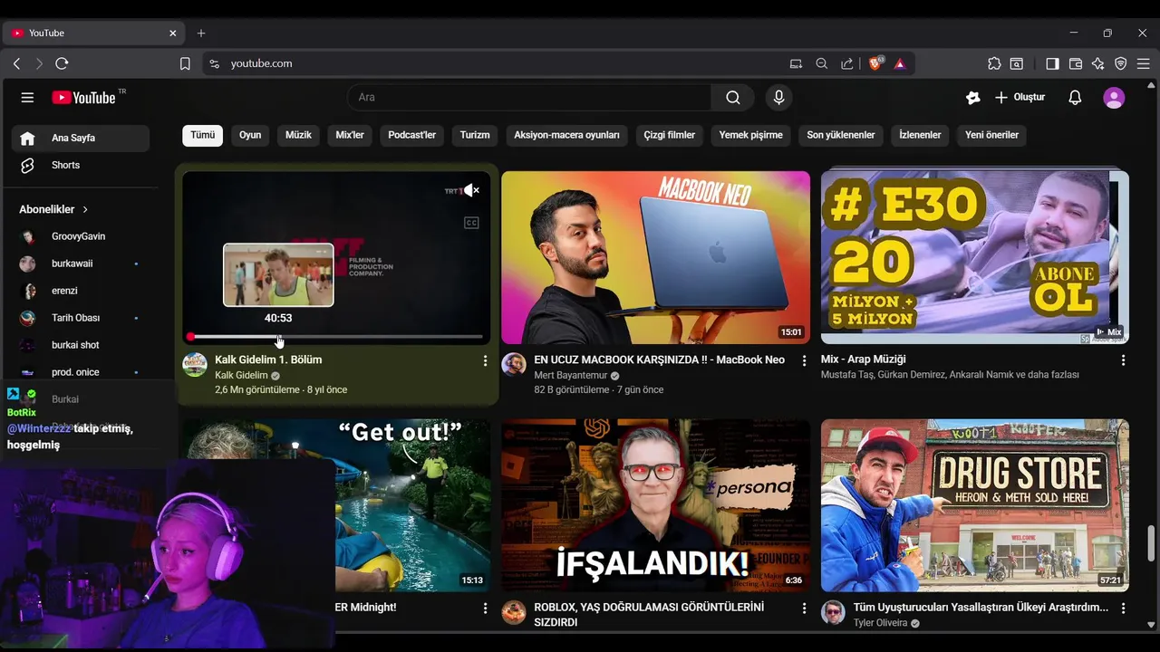Image resolution: width=1160 pixels, height=652 pixels.
Task: Click the MacBook Neo video thumbnail
Action: [x=655, y=257]
